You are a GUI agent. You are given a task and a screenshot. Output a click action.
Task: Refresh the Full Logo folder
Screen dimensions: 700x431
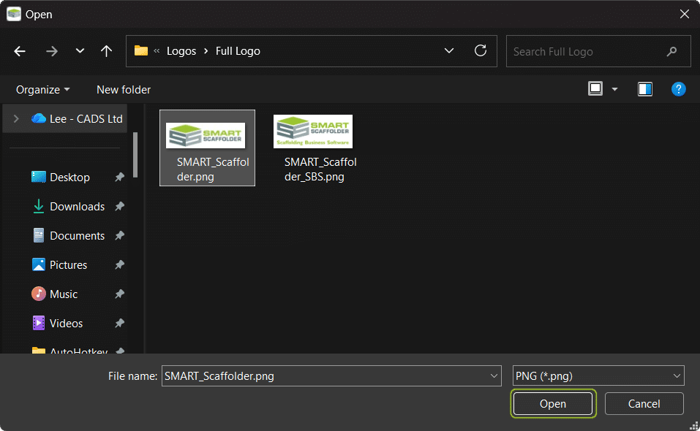tap(481, 51)
